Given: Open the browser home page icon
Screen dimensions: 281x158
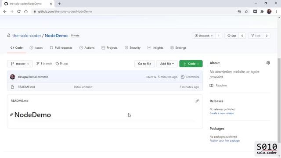Looking at the screenshot, I should pos(26,11).
